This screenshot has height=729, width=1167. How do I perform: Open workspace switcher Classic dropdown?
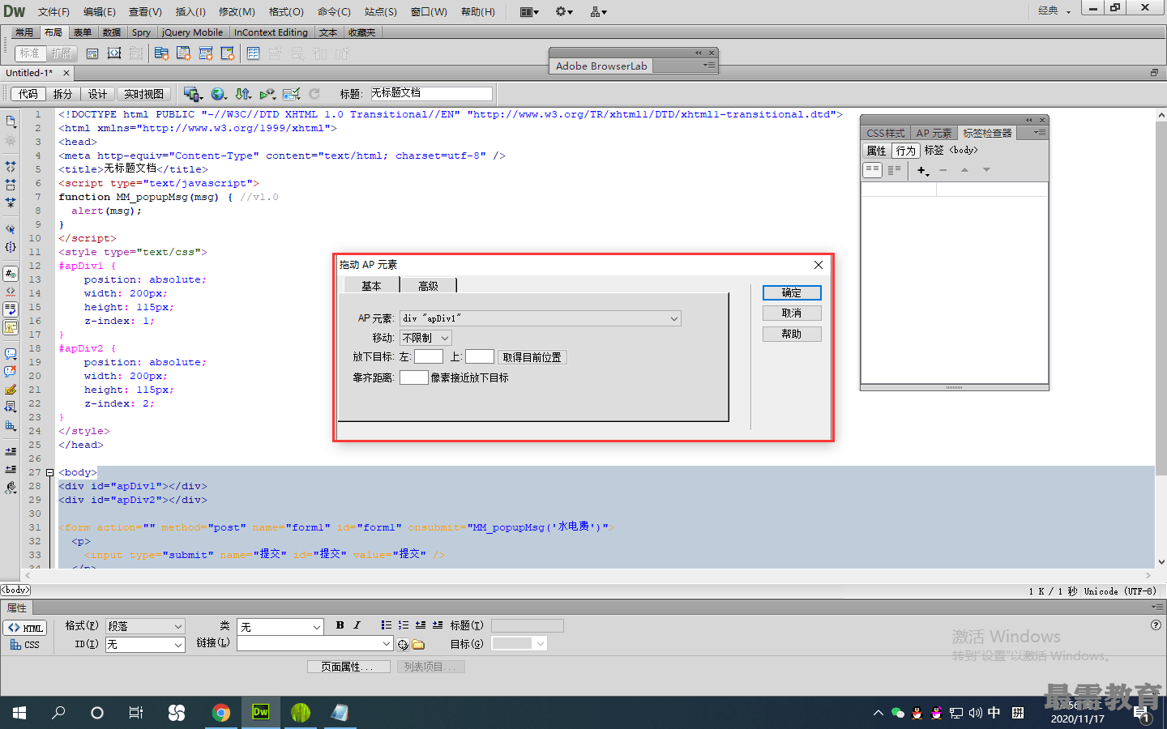pos(1055,11)
